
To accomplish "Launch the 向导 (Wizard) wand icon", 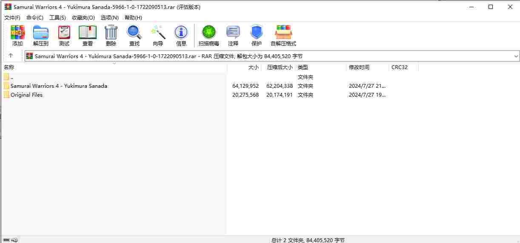I will coord(158,36).
